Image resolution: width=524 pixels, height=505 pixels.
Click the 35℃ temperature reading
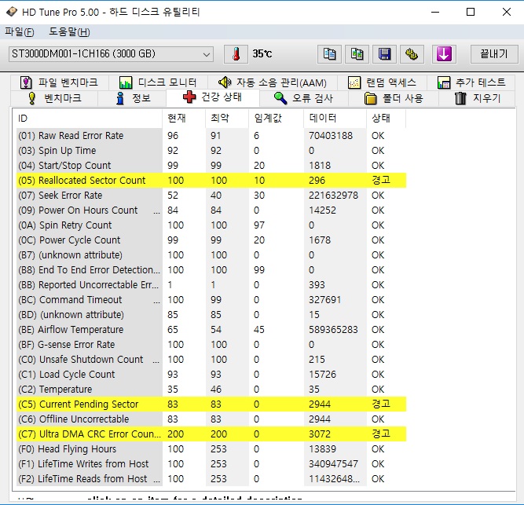pyautogui.click(x=262, y=53)
